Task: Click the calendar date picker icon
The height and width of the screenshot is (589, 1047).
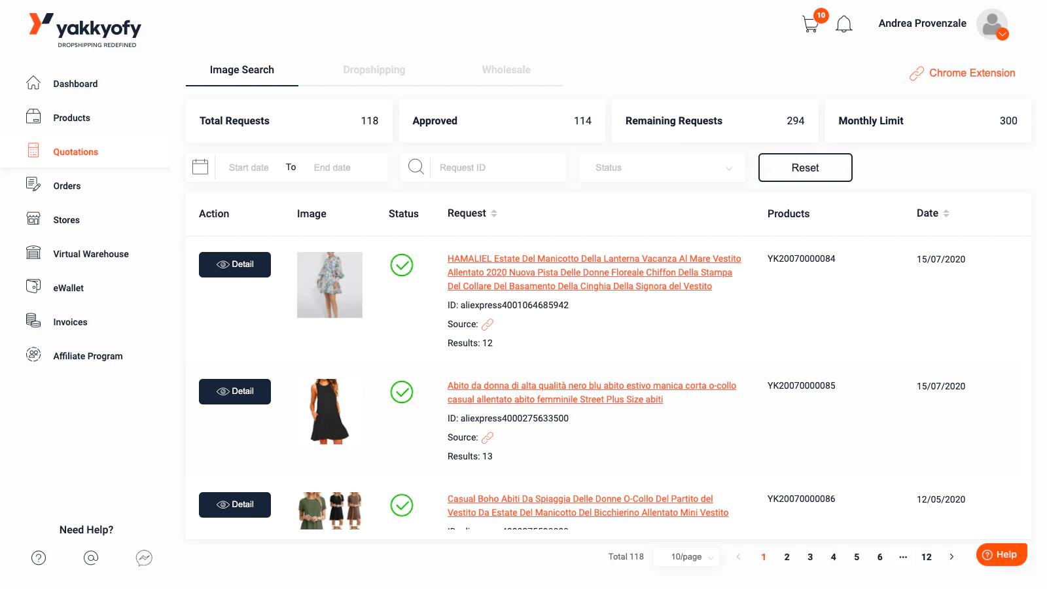Action: coord(200,168)
